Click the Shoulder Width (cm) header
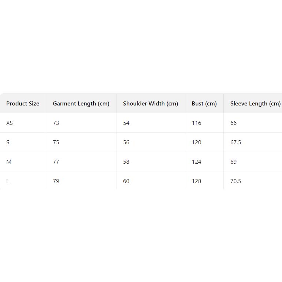 coord(151,104)
